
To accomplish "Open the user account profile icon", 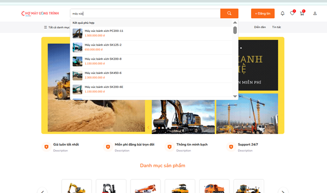I will pos(315,14).
